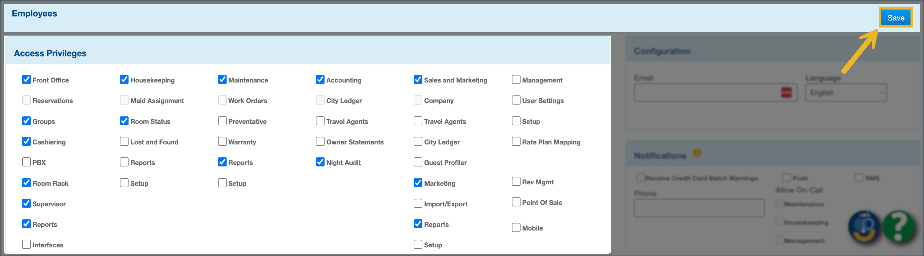Click the red icon inside Email field

(786, 93)
